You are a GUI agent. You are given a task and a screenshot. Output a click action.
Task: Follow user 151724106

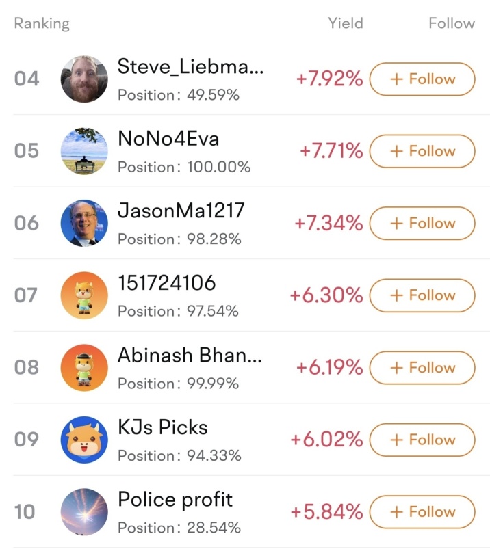[x=422, y=295]
